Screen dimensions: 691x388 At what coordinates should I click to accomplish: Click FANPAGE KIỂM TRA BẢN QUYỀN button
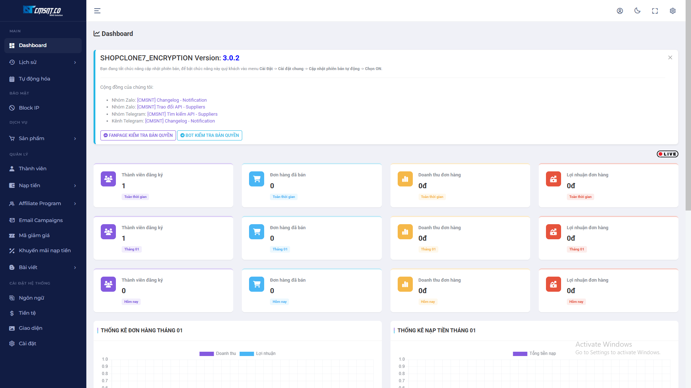tap(138, 135)
